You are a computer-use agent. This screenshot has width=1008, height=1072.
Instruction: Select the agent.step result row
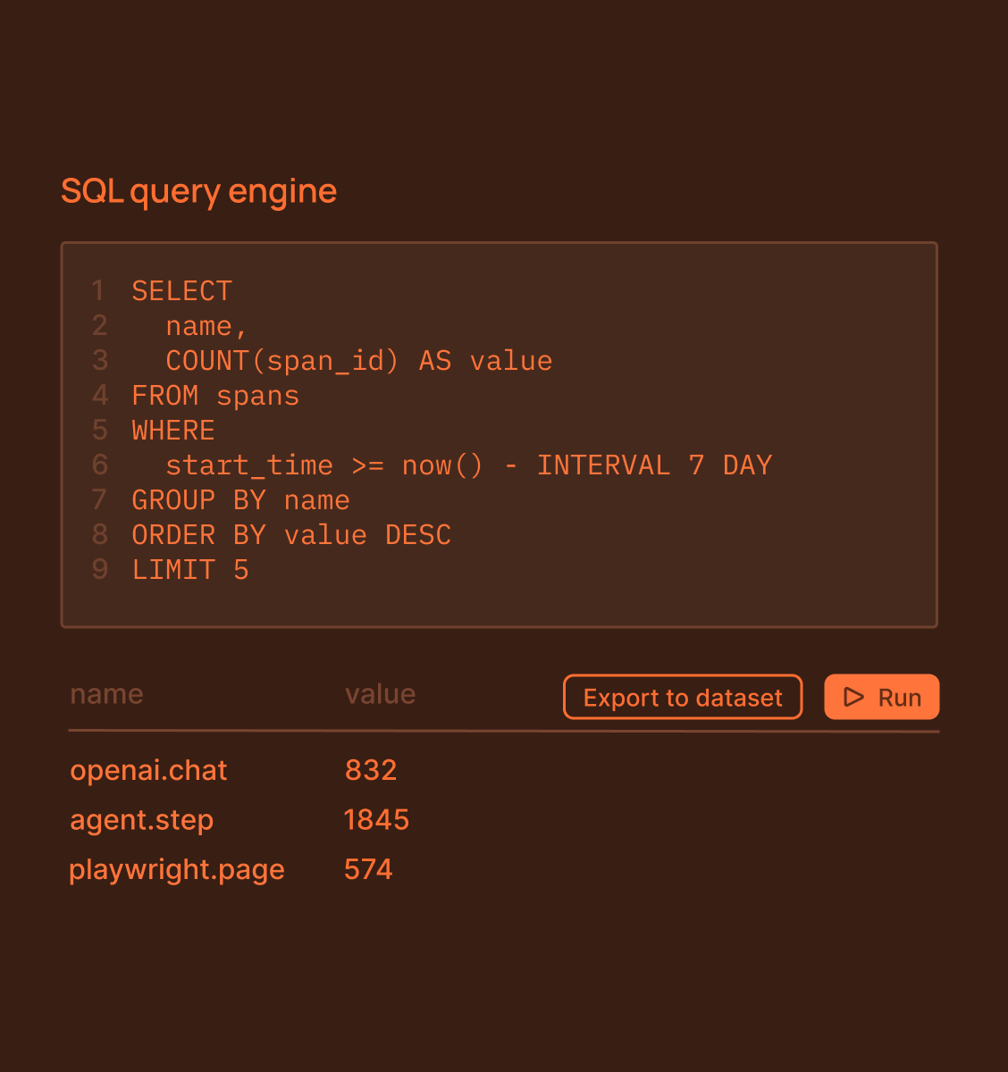click(141, 820)
